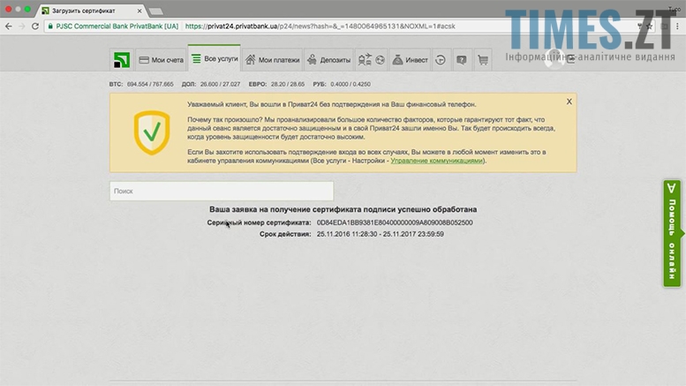Click the Управление коммуникациями link

pyautogui.click(x=437, y=161)
